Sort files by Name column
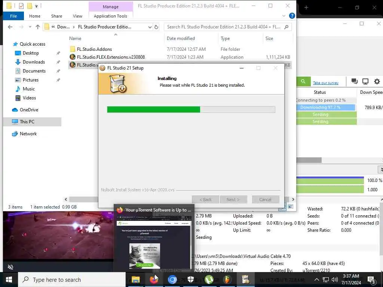This screenshot has width=383, height=287. pos(75,38)
